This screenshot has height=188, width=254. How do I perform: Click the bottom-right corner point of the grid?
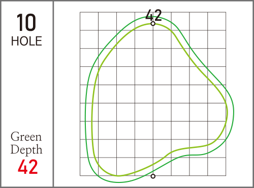226,176
